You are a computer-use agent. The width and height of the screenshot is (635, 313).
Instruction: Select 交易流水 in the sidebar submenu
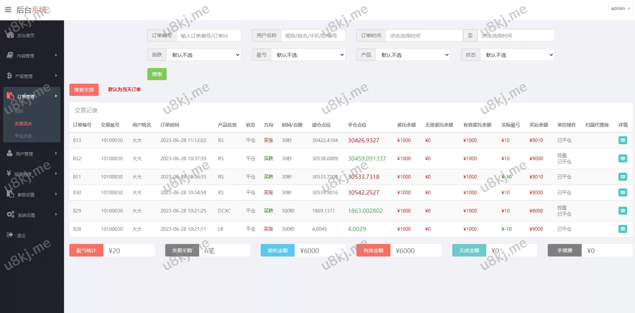(23, 124)
